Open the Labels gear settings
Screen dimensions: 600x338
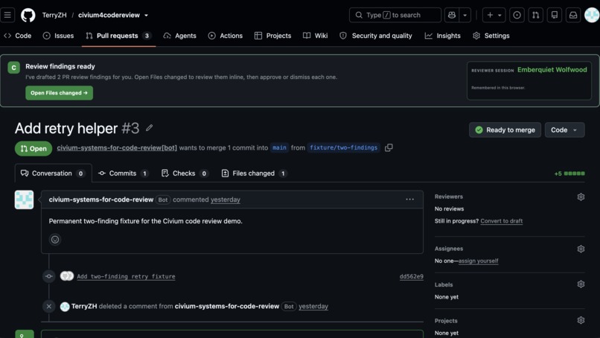581,284
